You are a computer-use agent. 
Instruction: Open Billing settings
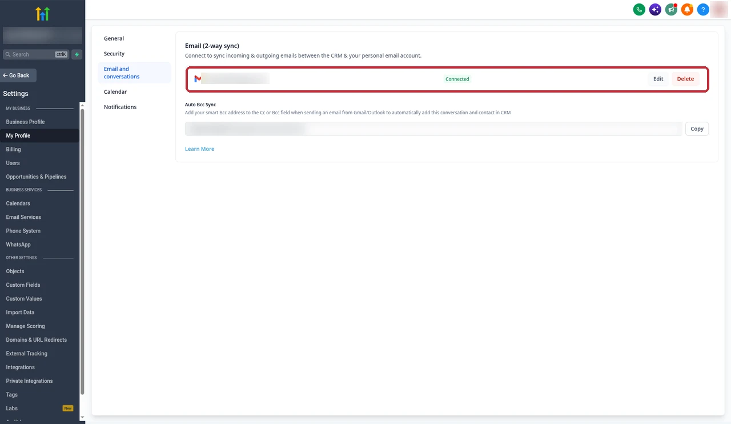pyautogui.click(x=13, y=149)
